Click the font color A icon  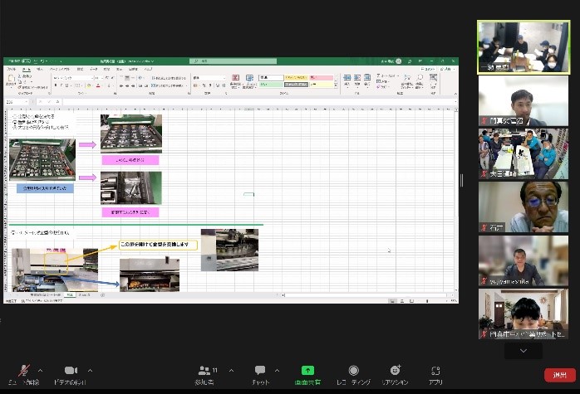[x=98, y=85]
